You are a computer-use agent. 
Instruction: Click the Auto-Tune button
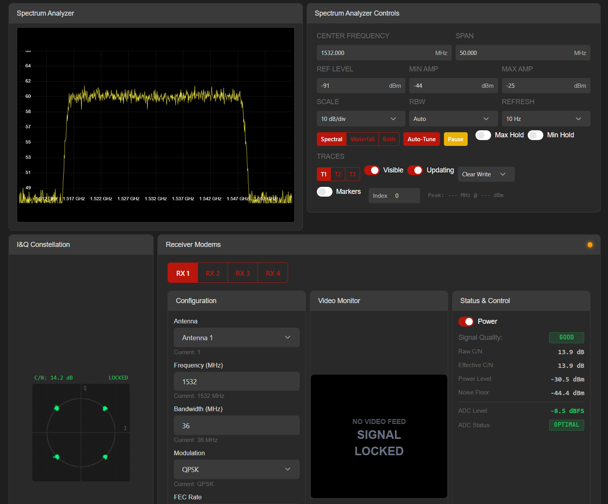point(421,139)
